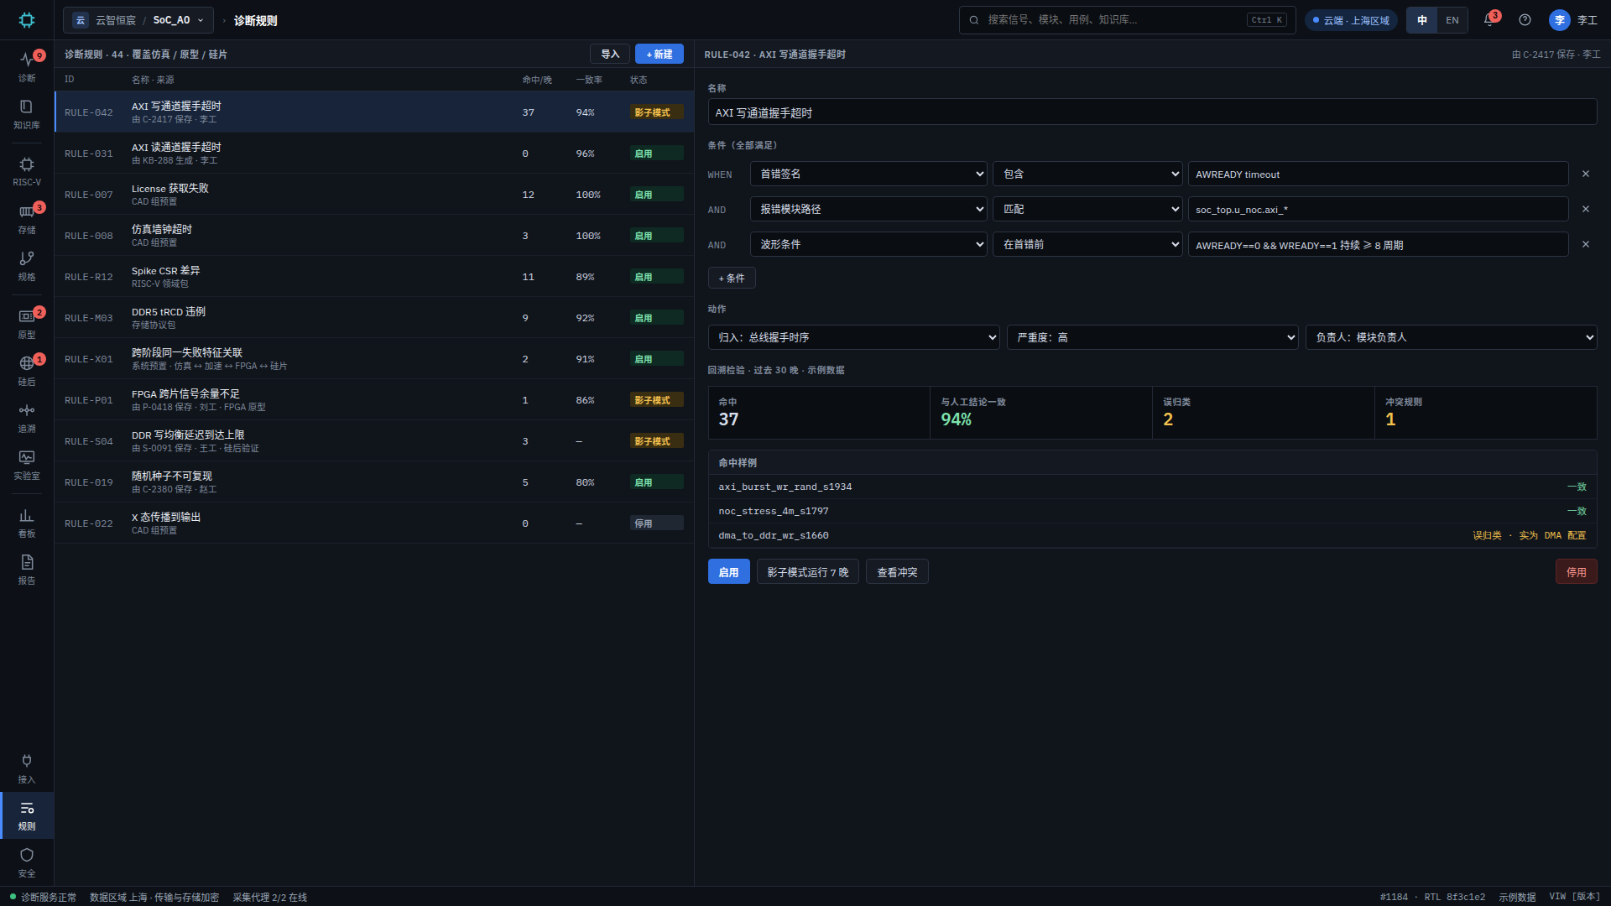Select the RULE-M03 DDR5 tRCD 违例 row
The image size is (1611, 906).
[x=374, y=318]
